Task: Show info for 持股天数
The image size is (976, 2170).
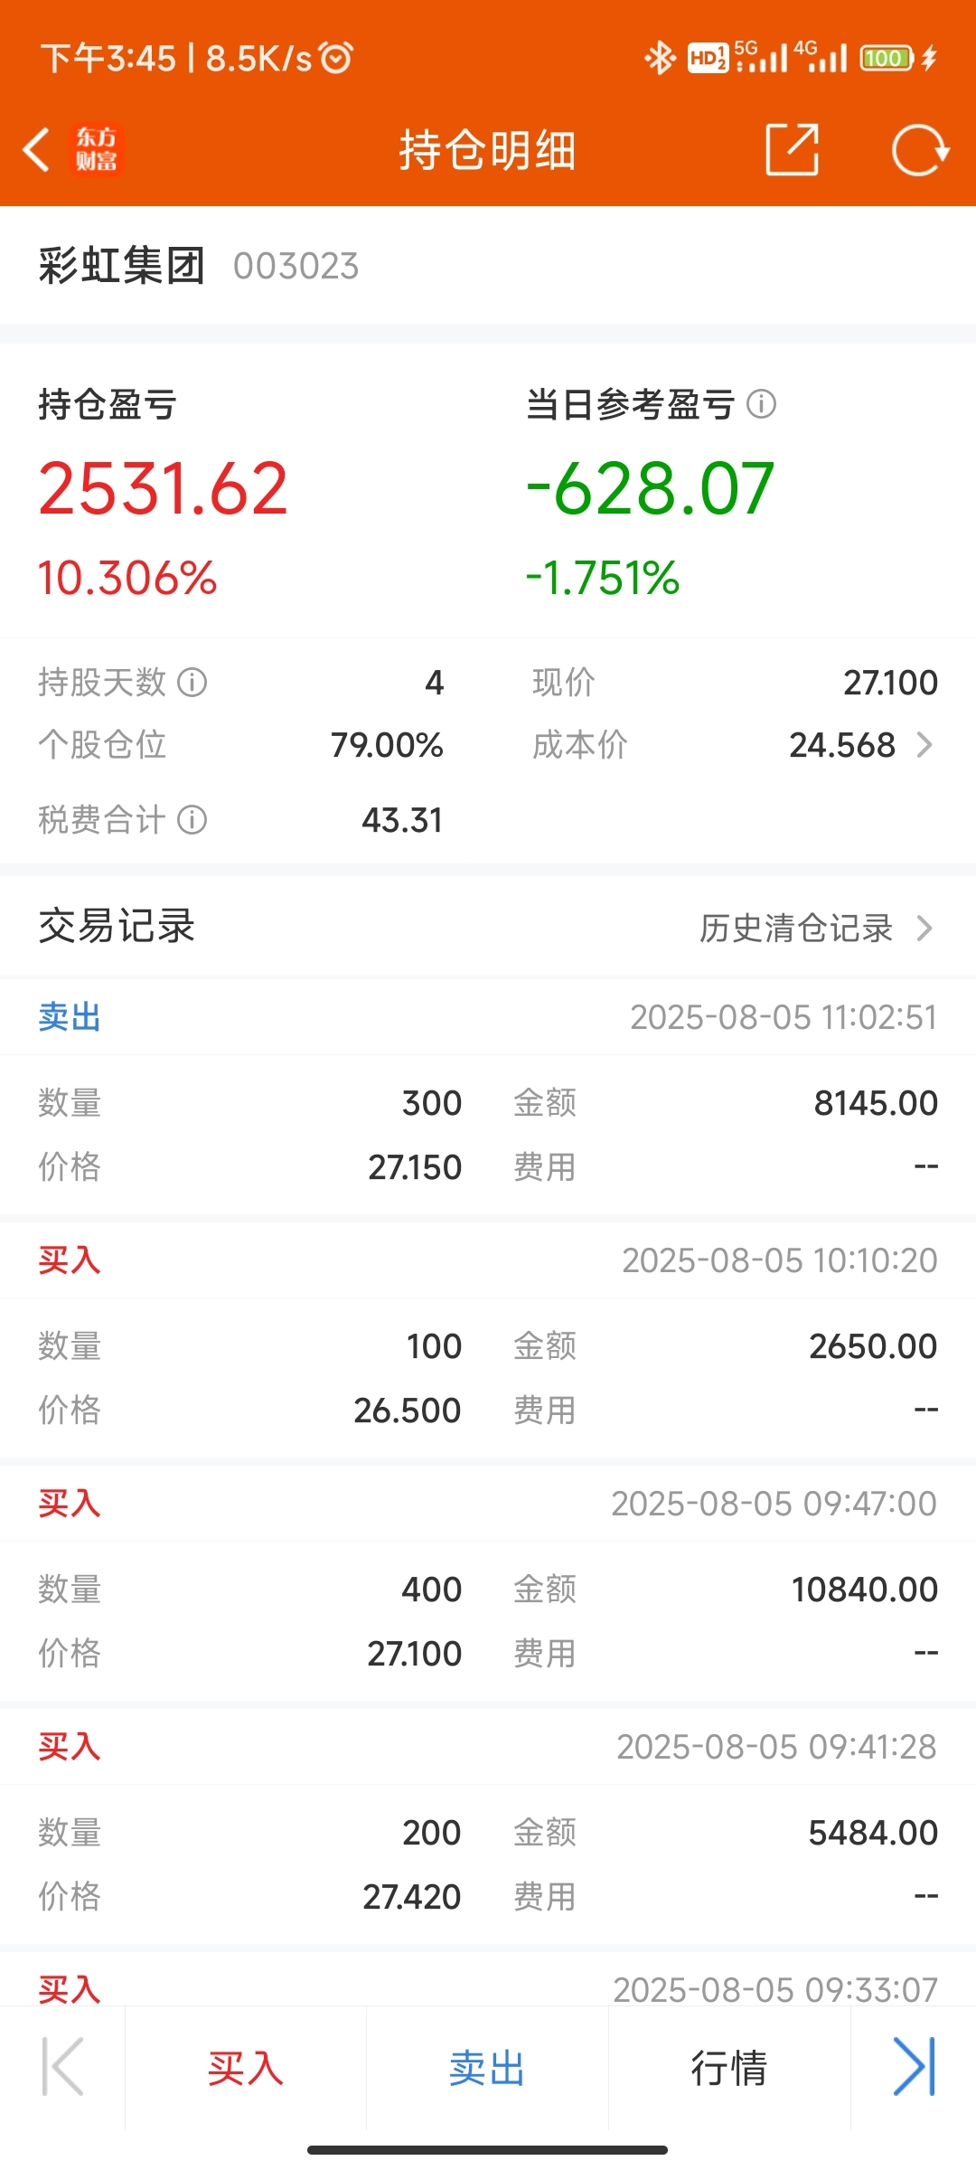Action: (192, 683)
